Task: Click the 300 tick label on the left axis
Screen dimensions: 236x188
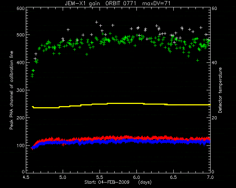Action: pos(21,90)
